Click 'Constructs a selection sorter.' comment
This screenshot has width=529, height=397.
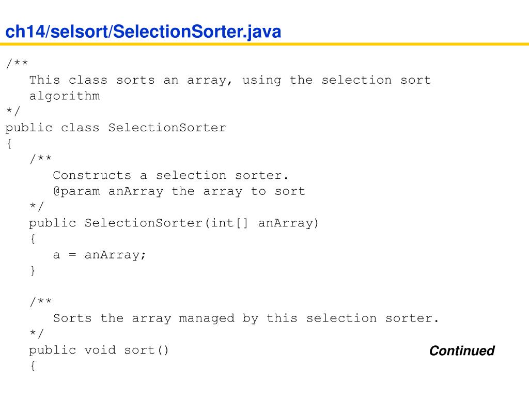click(170, 175)
